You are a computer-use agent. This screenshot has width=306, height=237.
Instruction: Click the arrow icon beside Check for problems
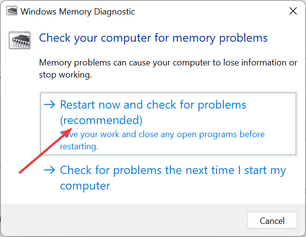click(50, 170)
